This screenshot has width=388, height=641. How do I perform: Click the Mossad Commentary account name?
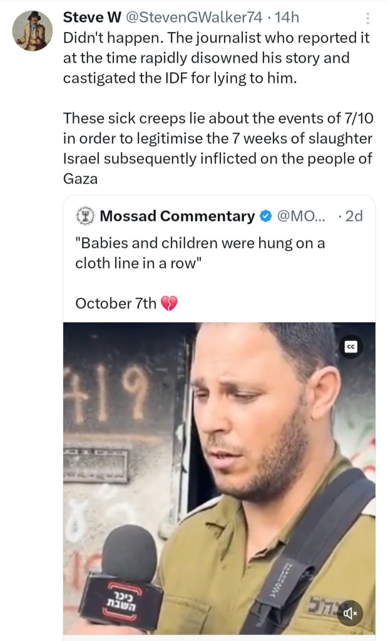click(x=177, y=217)
